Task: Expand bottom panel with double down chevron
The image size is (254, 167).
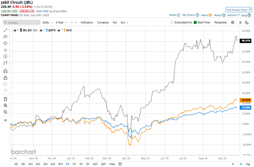Action: click(233, 164)
